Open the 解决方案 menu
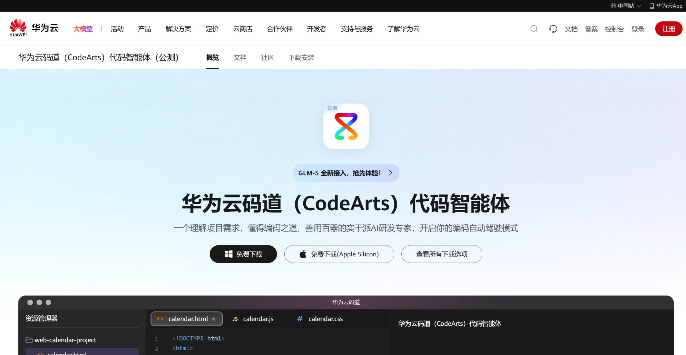 (x=179, y=29)
